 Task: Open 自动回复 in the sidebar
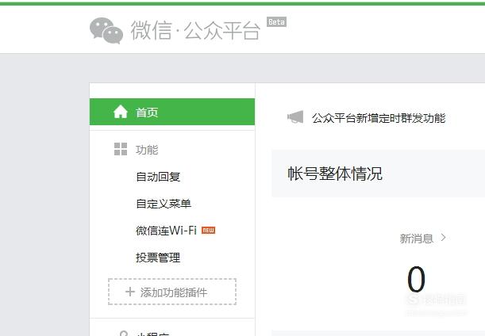pyautogui.click(x=158, y=177)
